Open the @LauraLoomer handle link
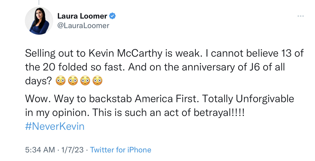Image resolution: width=315 pixels, height=161 pixels. click(83, 26)
